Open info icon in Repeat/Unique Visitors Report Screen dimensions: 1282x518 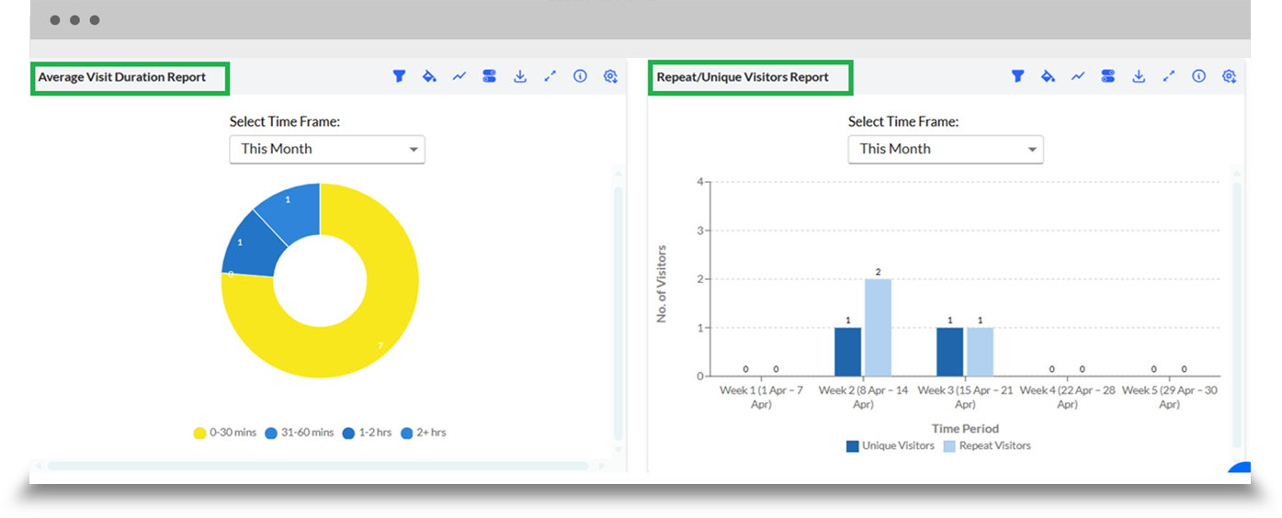[x=1198, y=77]
